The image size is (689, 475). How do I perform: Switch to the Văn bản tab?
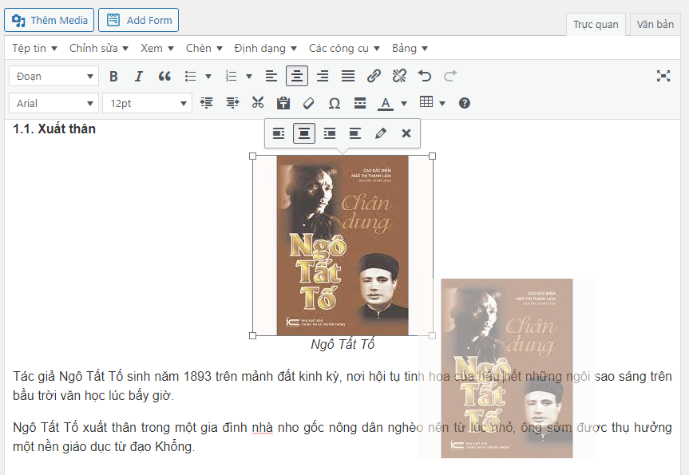pyautogui.click(x=655, y=24)
